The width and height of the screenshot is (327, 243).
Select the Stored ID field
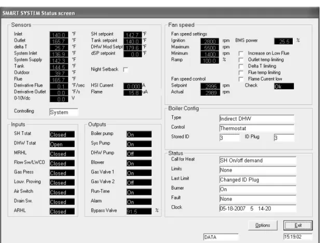[x=229, y=138]
